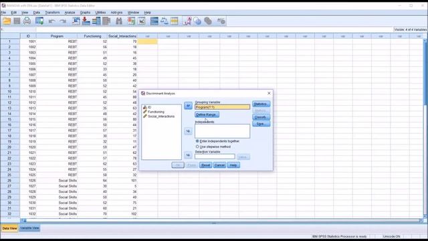Click Reset in Discriminant Analysis dialog

tap(205, 165)
